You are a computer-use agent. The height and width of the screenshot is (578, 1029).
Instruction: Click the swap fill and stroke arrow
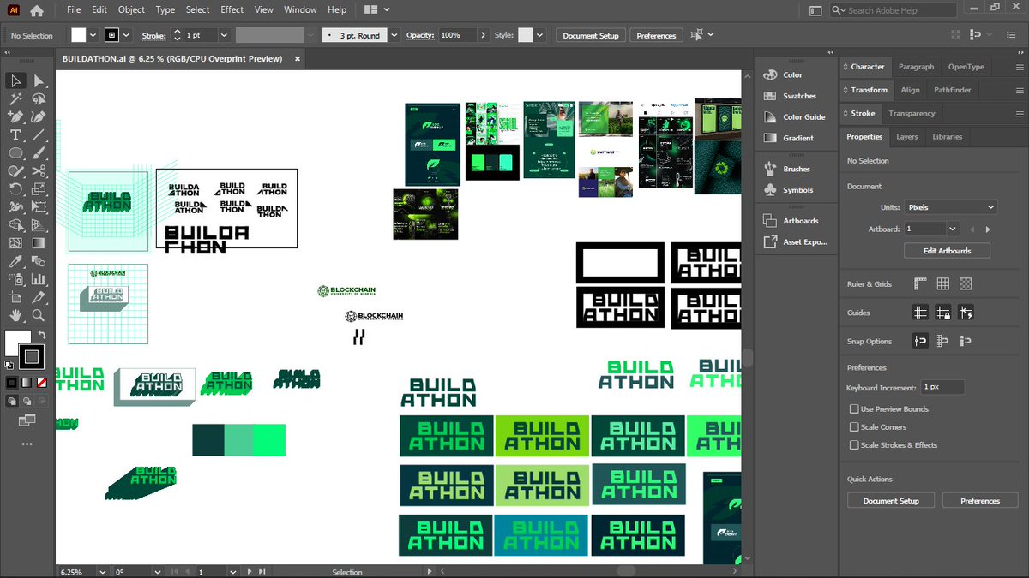coord(42,334)
